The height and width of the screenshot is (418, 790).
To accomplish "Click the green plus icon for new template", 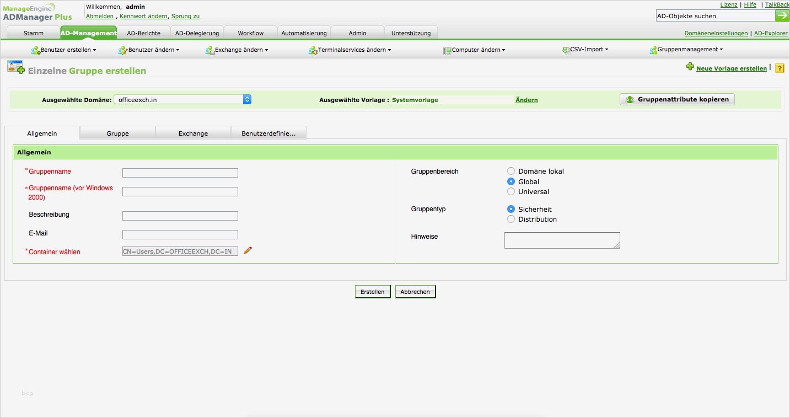I will (690, 67).
